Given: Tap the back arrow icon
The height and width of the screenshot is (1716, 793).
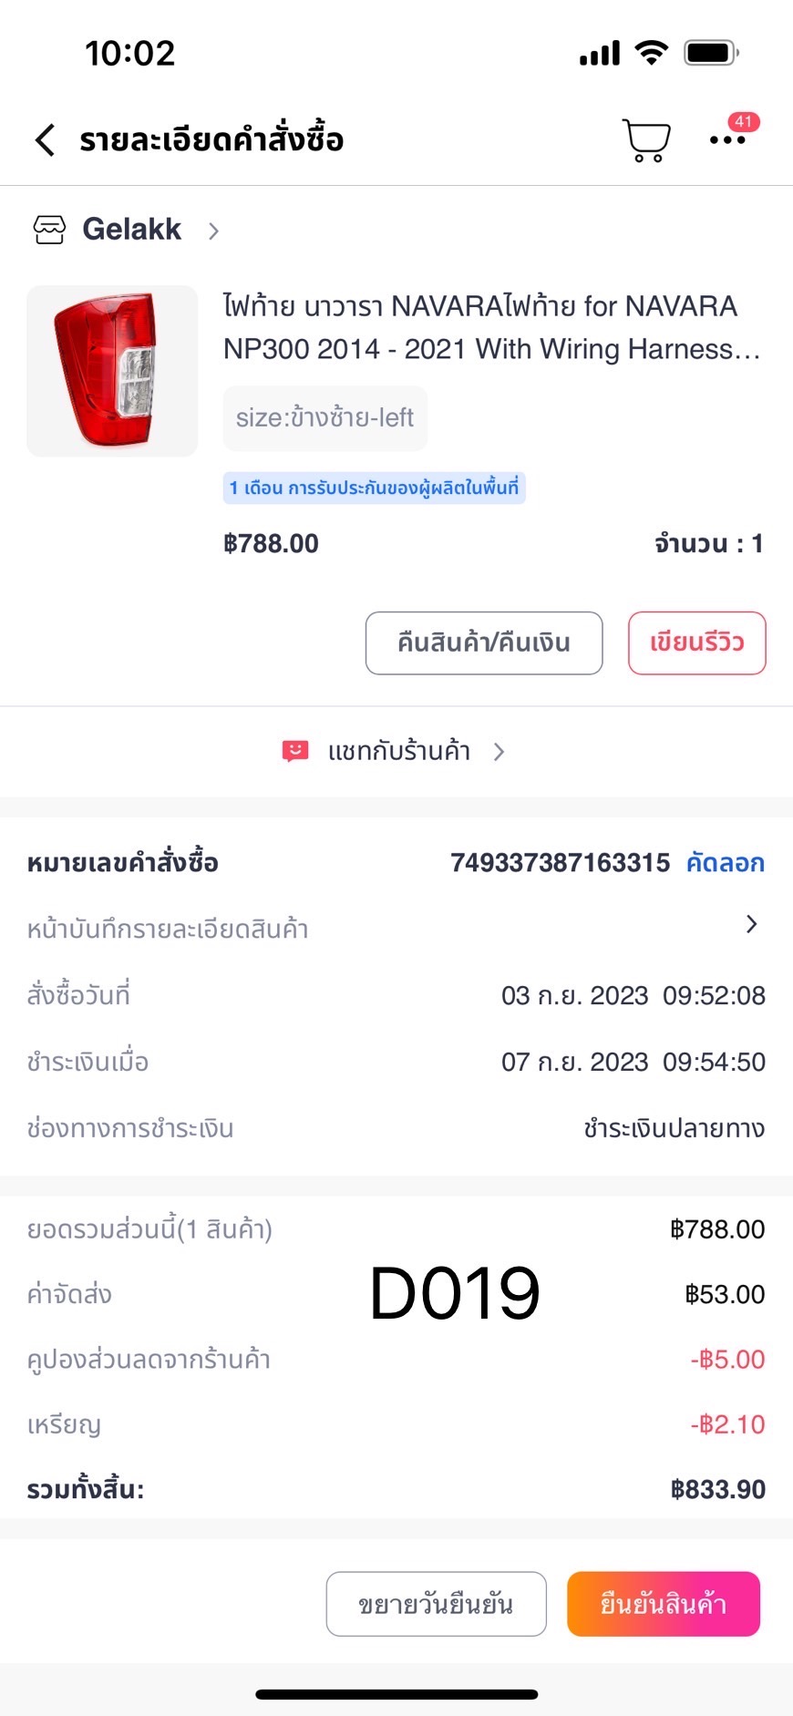Looking at the screenshot, I should [46, 140].
